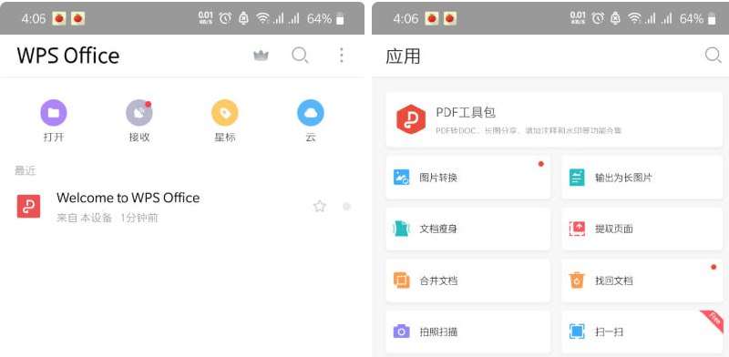Open the 图片转换 tool
This screenshot has width=729, height=357.
pos(468,178)
